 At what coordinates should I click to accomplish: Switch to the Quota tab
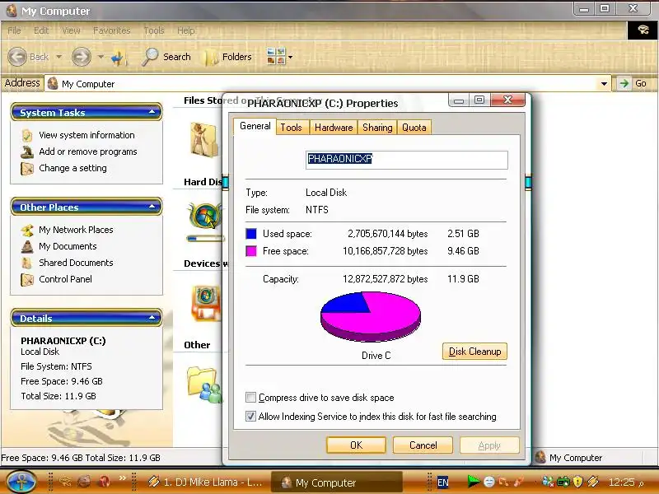click(x=414, y=128)
